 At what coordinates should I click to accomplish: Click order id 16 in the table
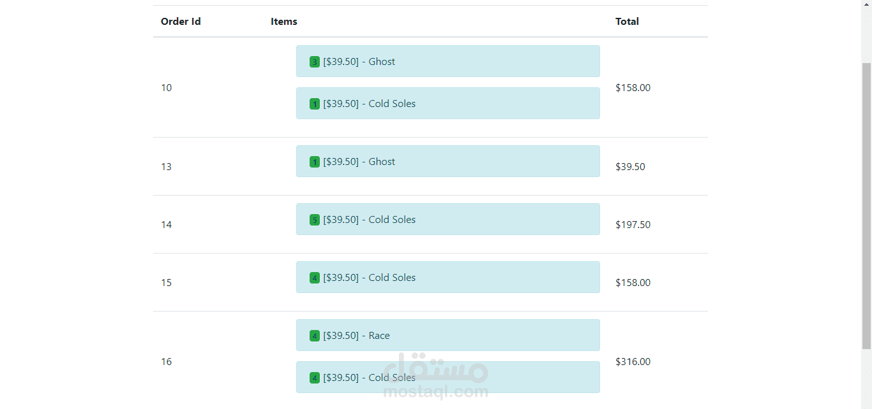[x=167, y=362]
